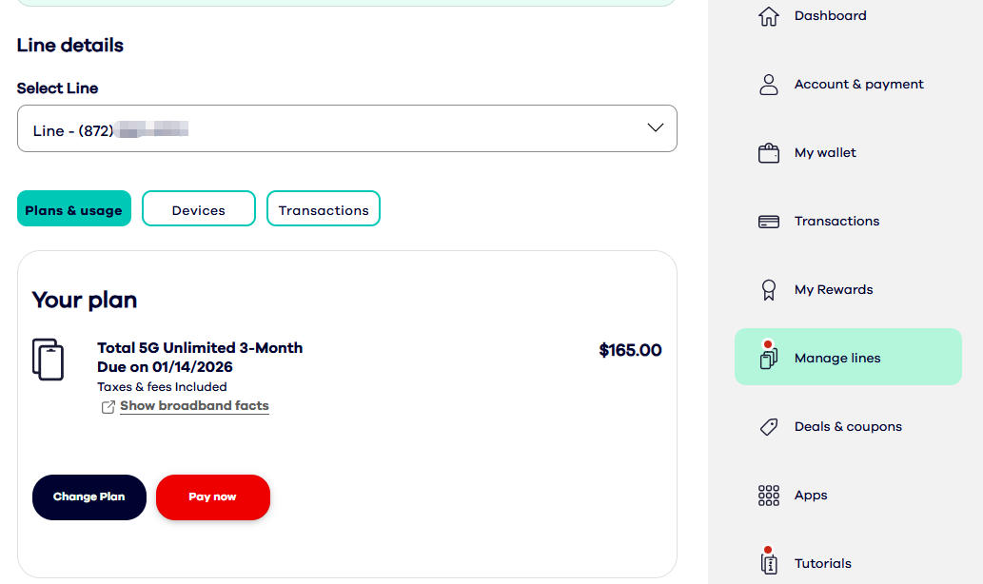Select the Plans & usage tab
The image size is (983, 584).
tap(74, 209)
